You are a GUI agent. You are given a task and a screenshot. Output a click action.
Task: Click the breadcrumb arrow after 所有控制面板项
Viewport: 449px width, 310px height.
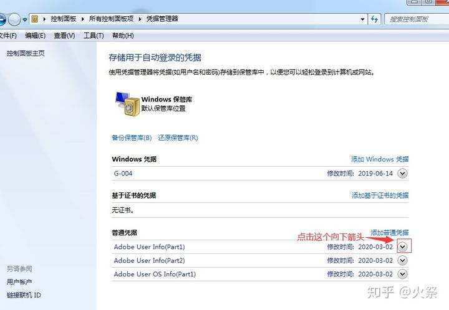tap(140, 19)
